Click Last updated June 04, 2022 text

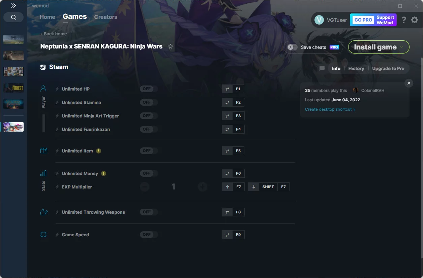click(332, 100)
